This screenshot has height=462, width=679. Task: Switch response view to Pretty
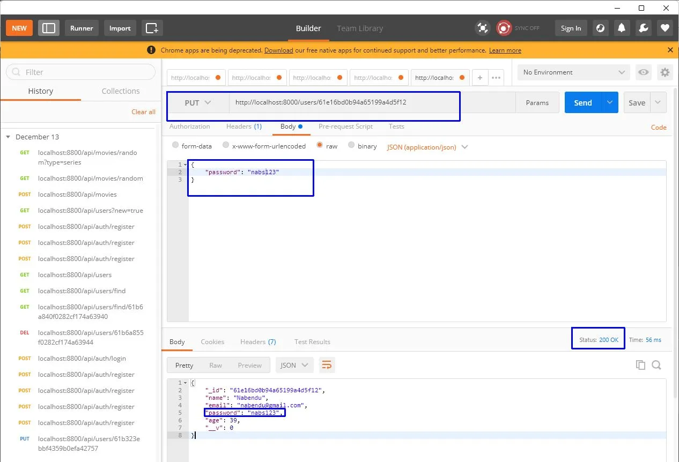184,365
